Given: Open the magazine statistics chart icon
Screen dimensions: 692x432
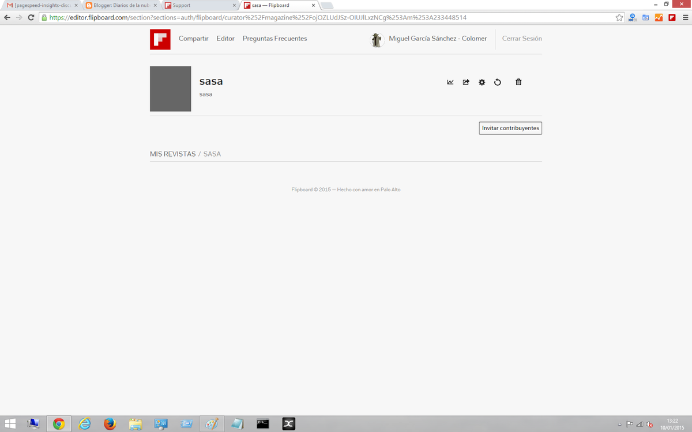Looking at the screenshot, I should tap(450, 82).
